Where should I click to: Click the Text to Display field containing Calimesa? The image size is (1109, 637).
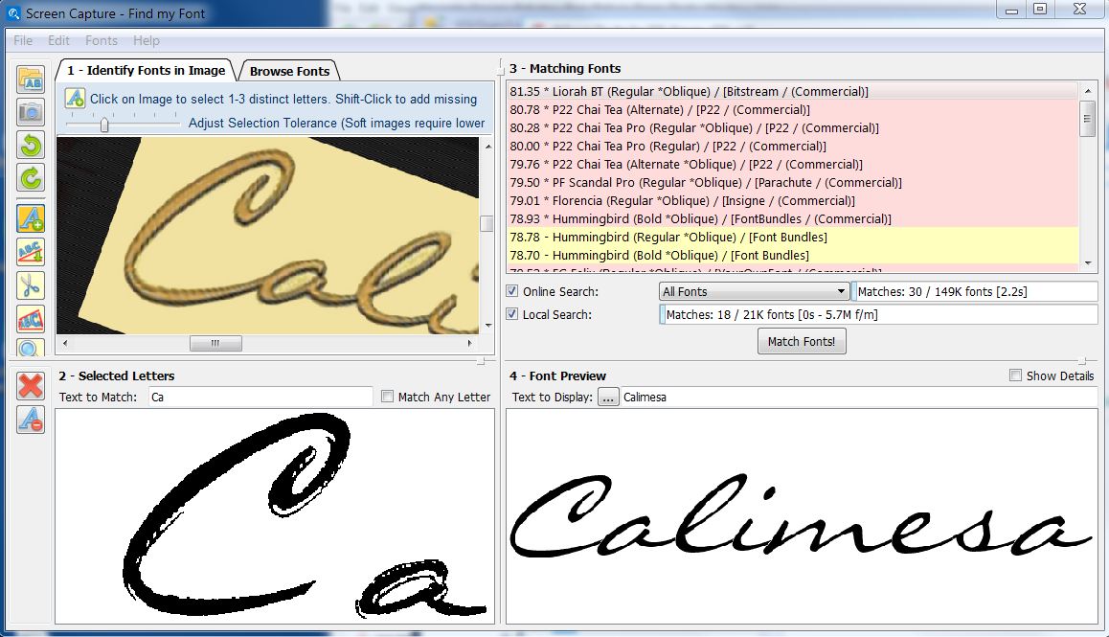pyautogui.click(x=858, y=398)
